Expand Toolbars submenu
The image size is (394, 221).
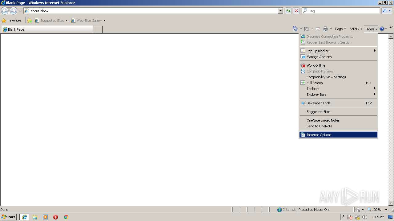(x=338, y=89)
